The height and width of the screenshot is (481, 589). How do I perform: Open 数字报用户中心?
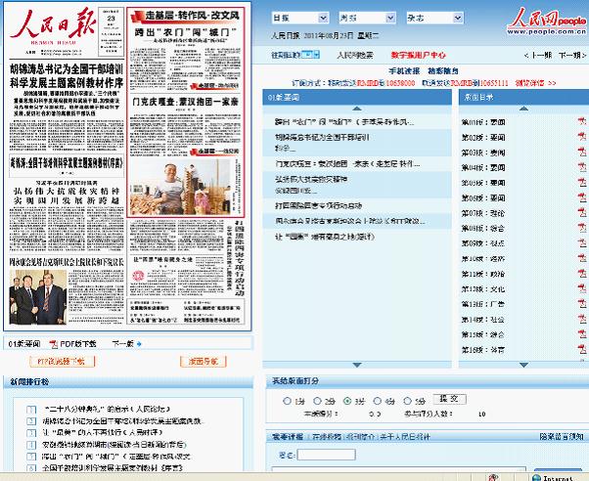(x=418, y=55)
